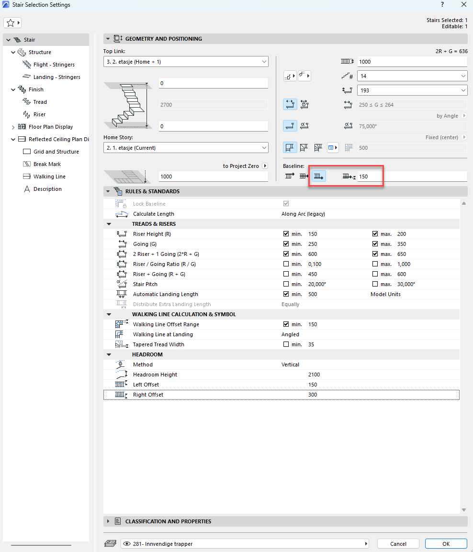Open the Home Story dropdown

pyautogui.click(x=186, y=148)
